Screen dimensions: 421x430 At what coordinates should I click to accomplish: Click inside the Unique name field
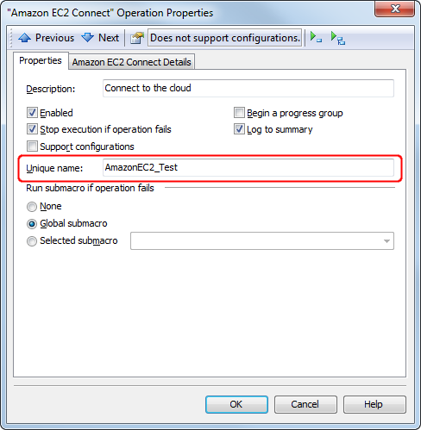[248, 168]
